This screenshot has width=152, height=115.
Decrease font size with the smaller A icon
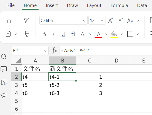coord(120,20)
